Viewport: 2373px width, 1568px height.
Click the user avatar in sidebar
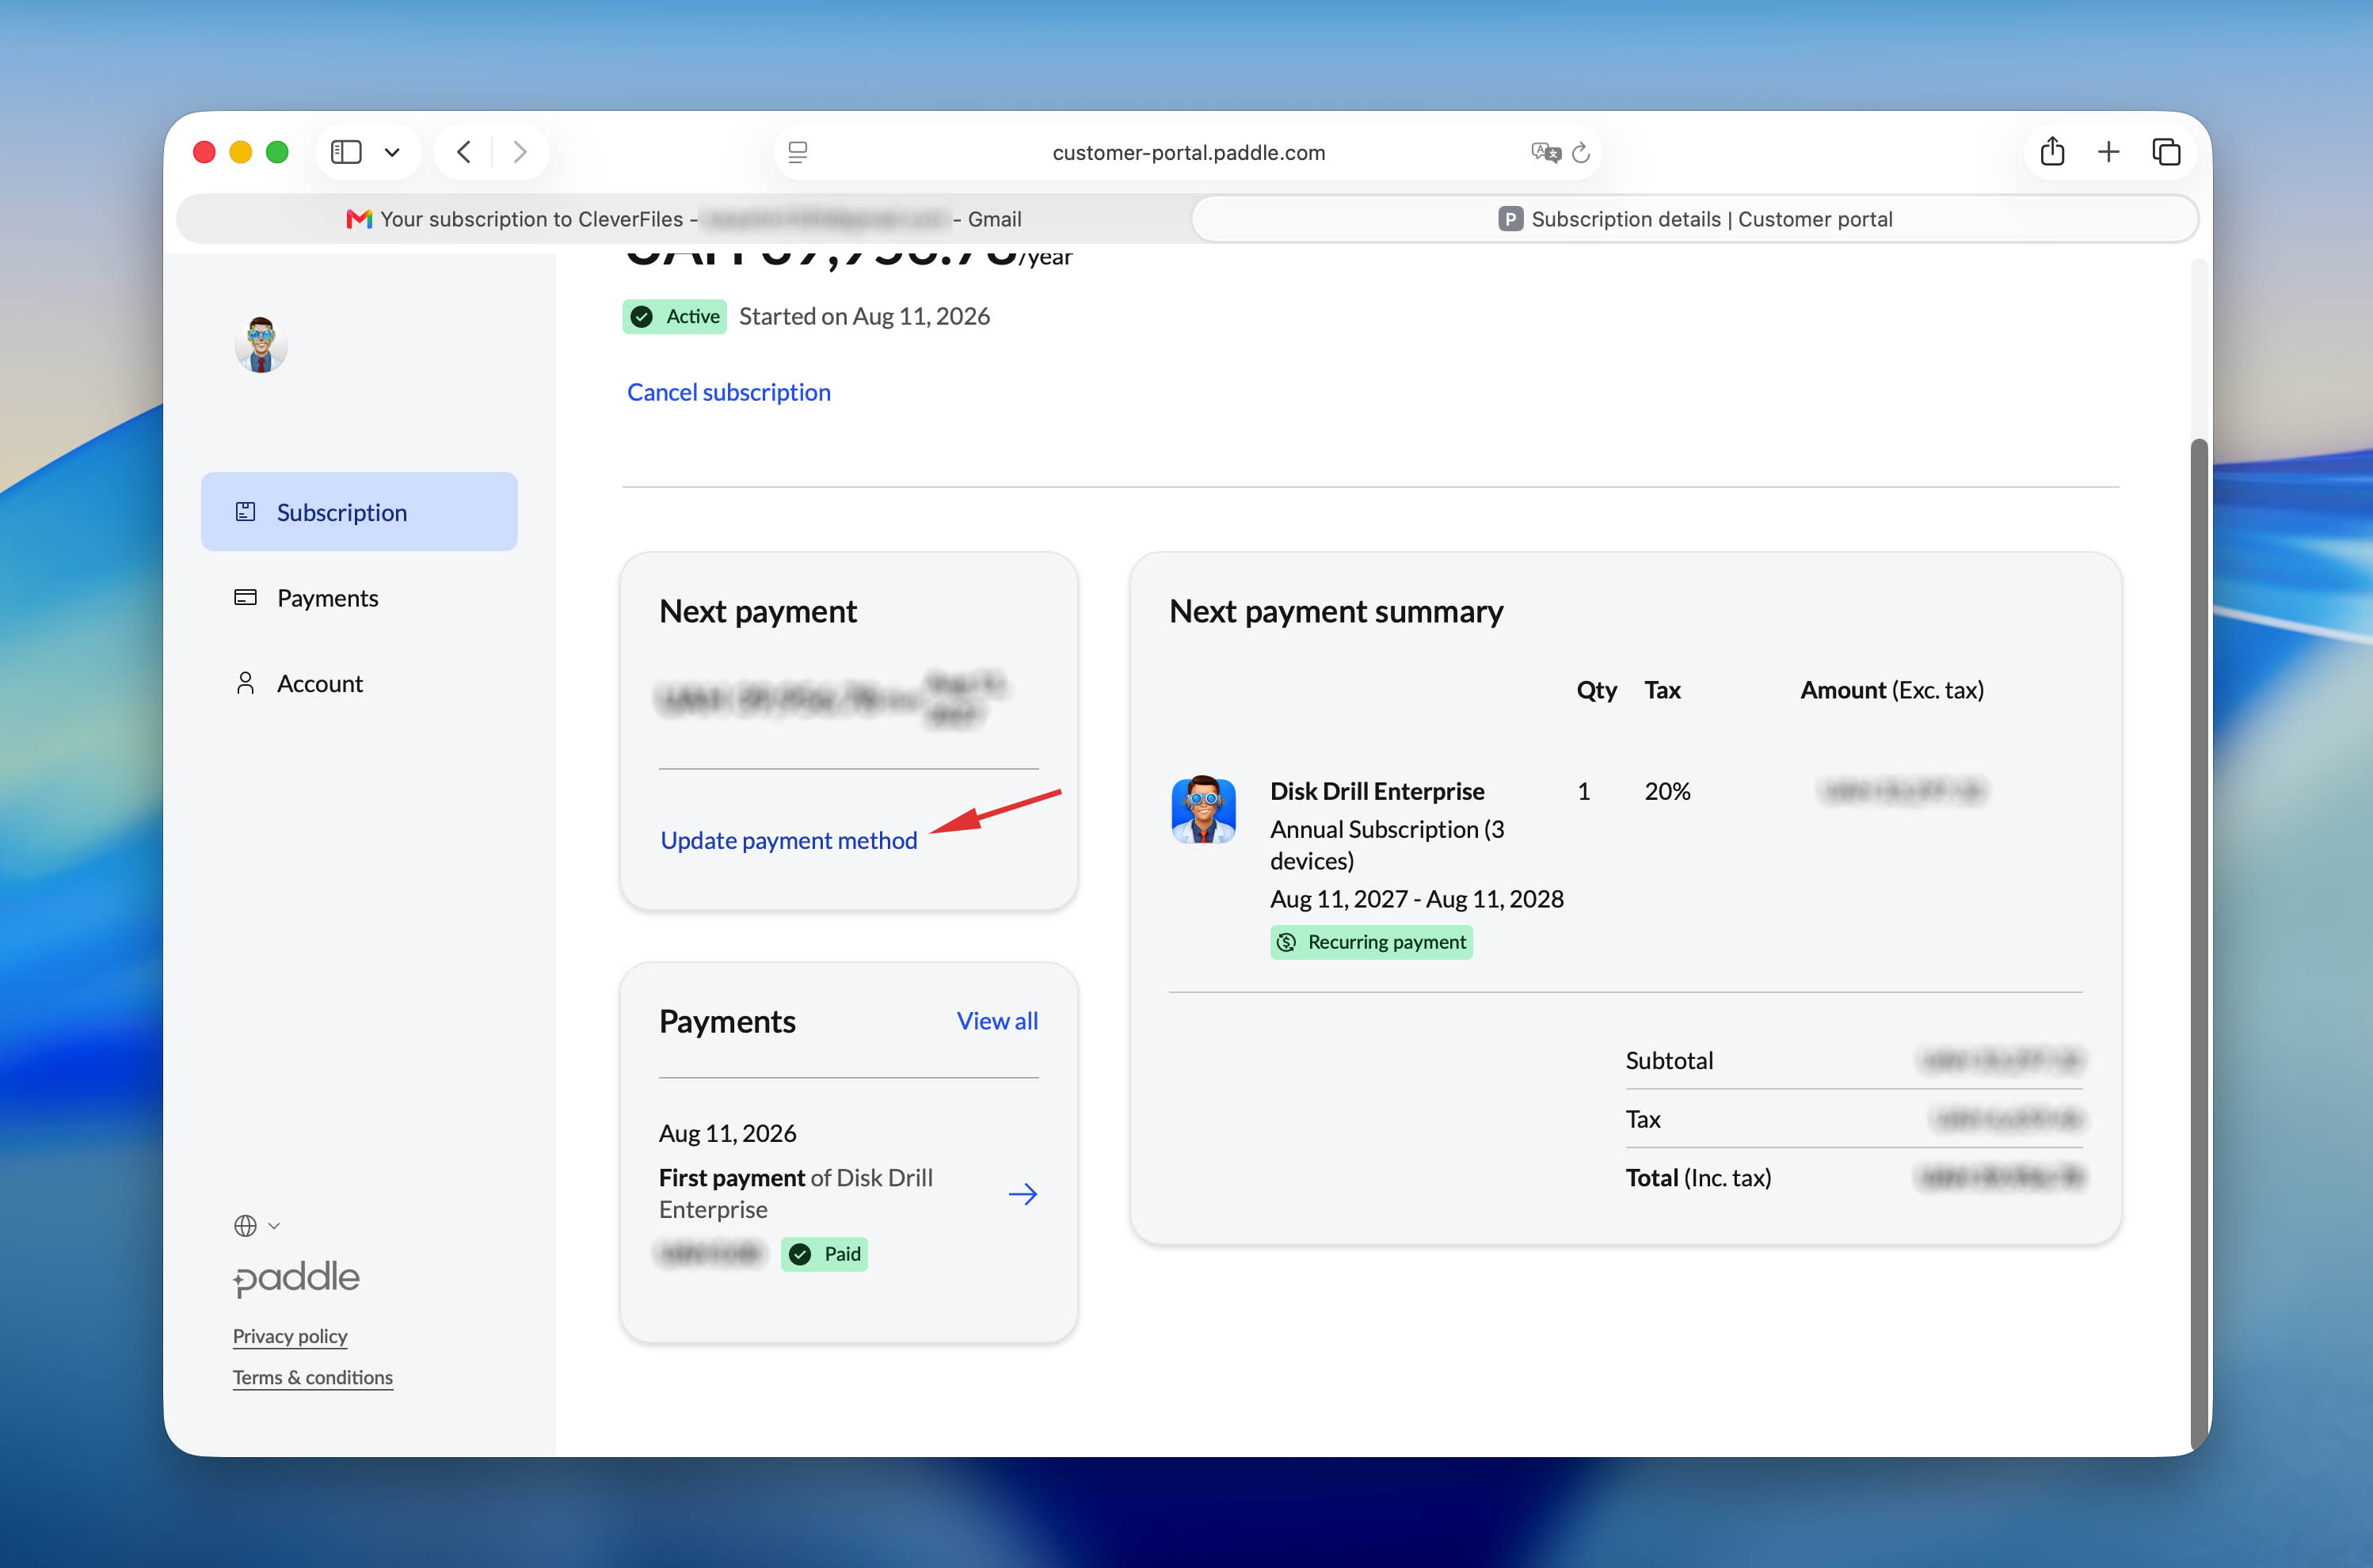coord(261,345)
